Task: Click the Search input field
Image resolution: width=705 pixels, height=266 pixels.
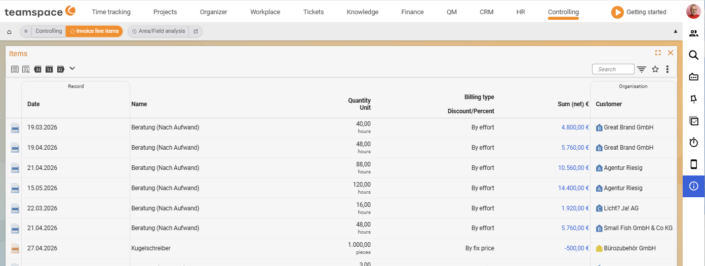Action: pyautogui.click(x=613, y=69)
